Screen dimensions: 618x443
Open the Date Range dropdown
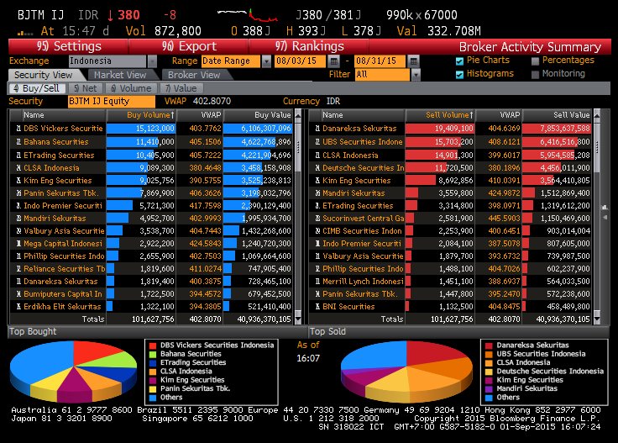tap(266, 61)
